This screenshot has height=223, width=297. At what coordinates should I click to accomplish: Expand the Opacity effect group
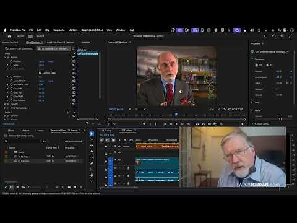click(x=5, y=104)
